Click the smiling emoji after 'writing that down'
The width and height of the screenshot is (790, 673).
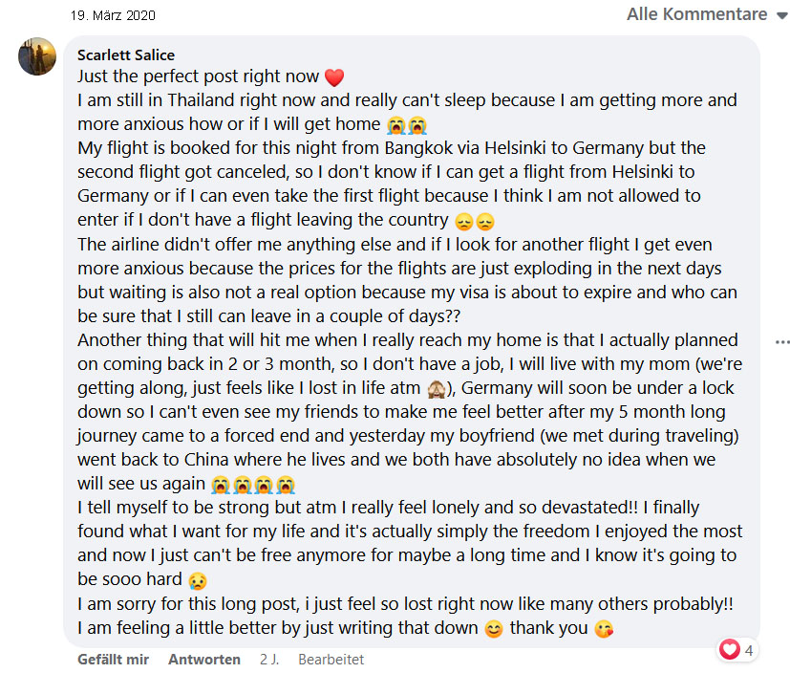coord(494,629)
